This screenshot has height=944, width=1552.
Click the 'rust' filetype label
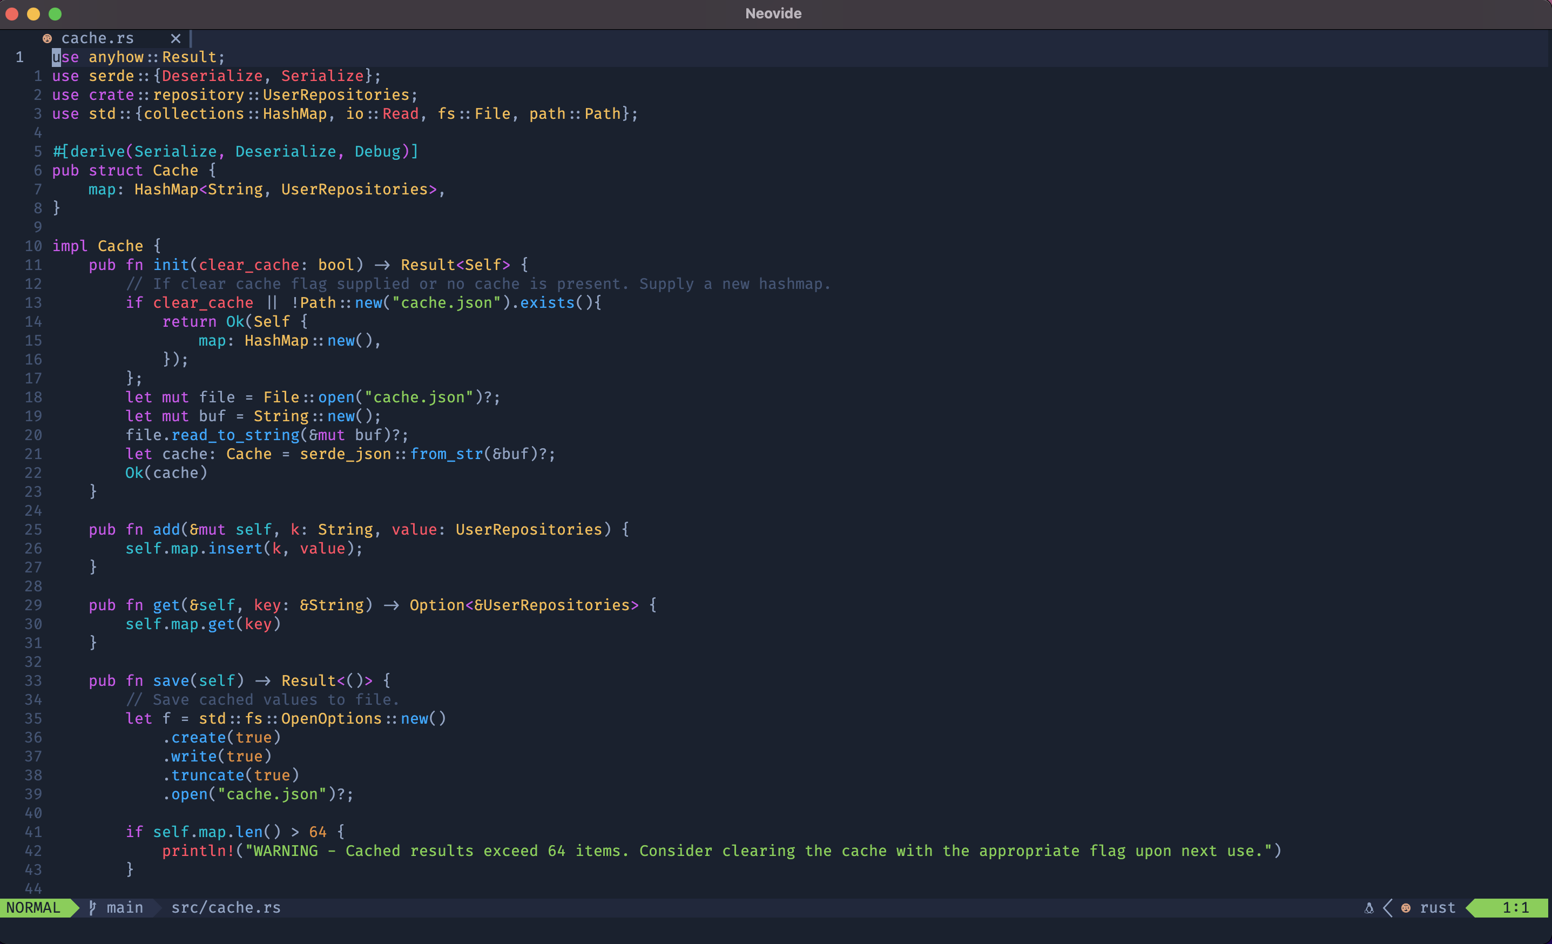click(1438, 907)
